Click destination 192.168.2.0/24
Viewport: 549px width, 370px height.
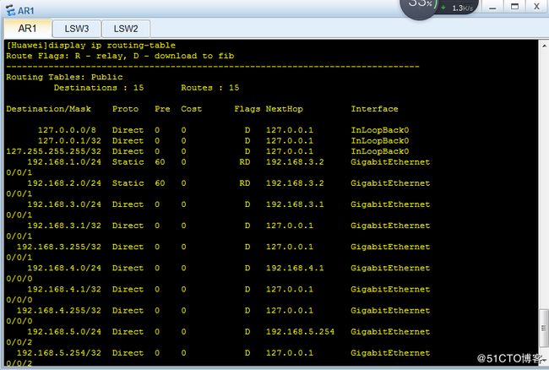(x=64, y=183)
